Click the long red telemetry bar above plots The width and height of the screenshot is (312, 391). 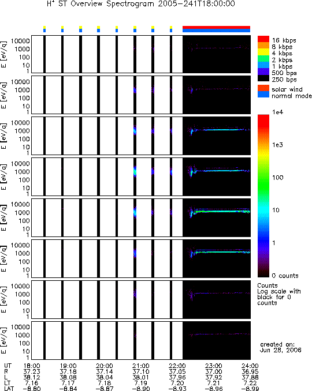pos(216,28)
